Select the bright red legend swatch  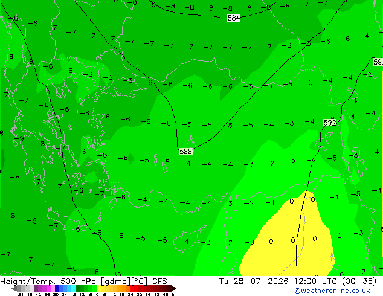(132, 288)
